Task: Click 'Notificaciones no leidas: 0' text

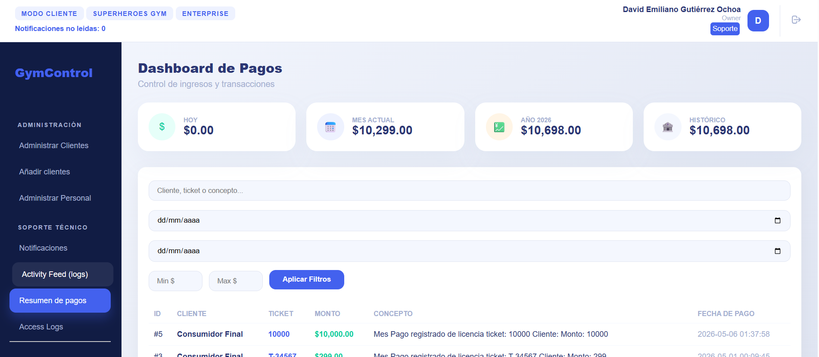Action: point(60,28)
